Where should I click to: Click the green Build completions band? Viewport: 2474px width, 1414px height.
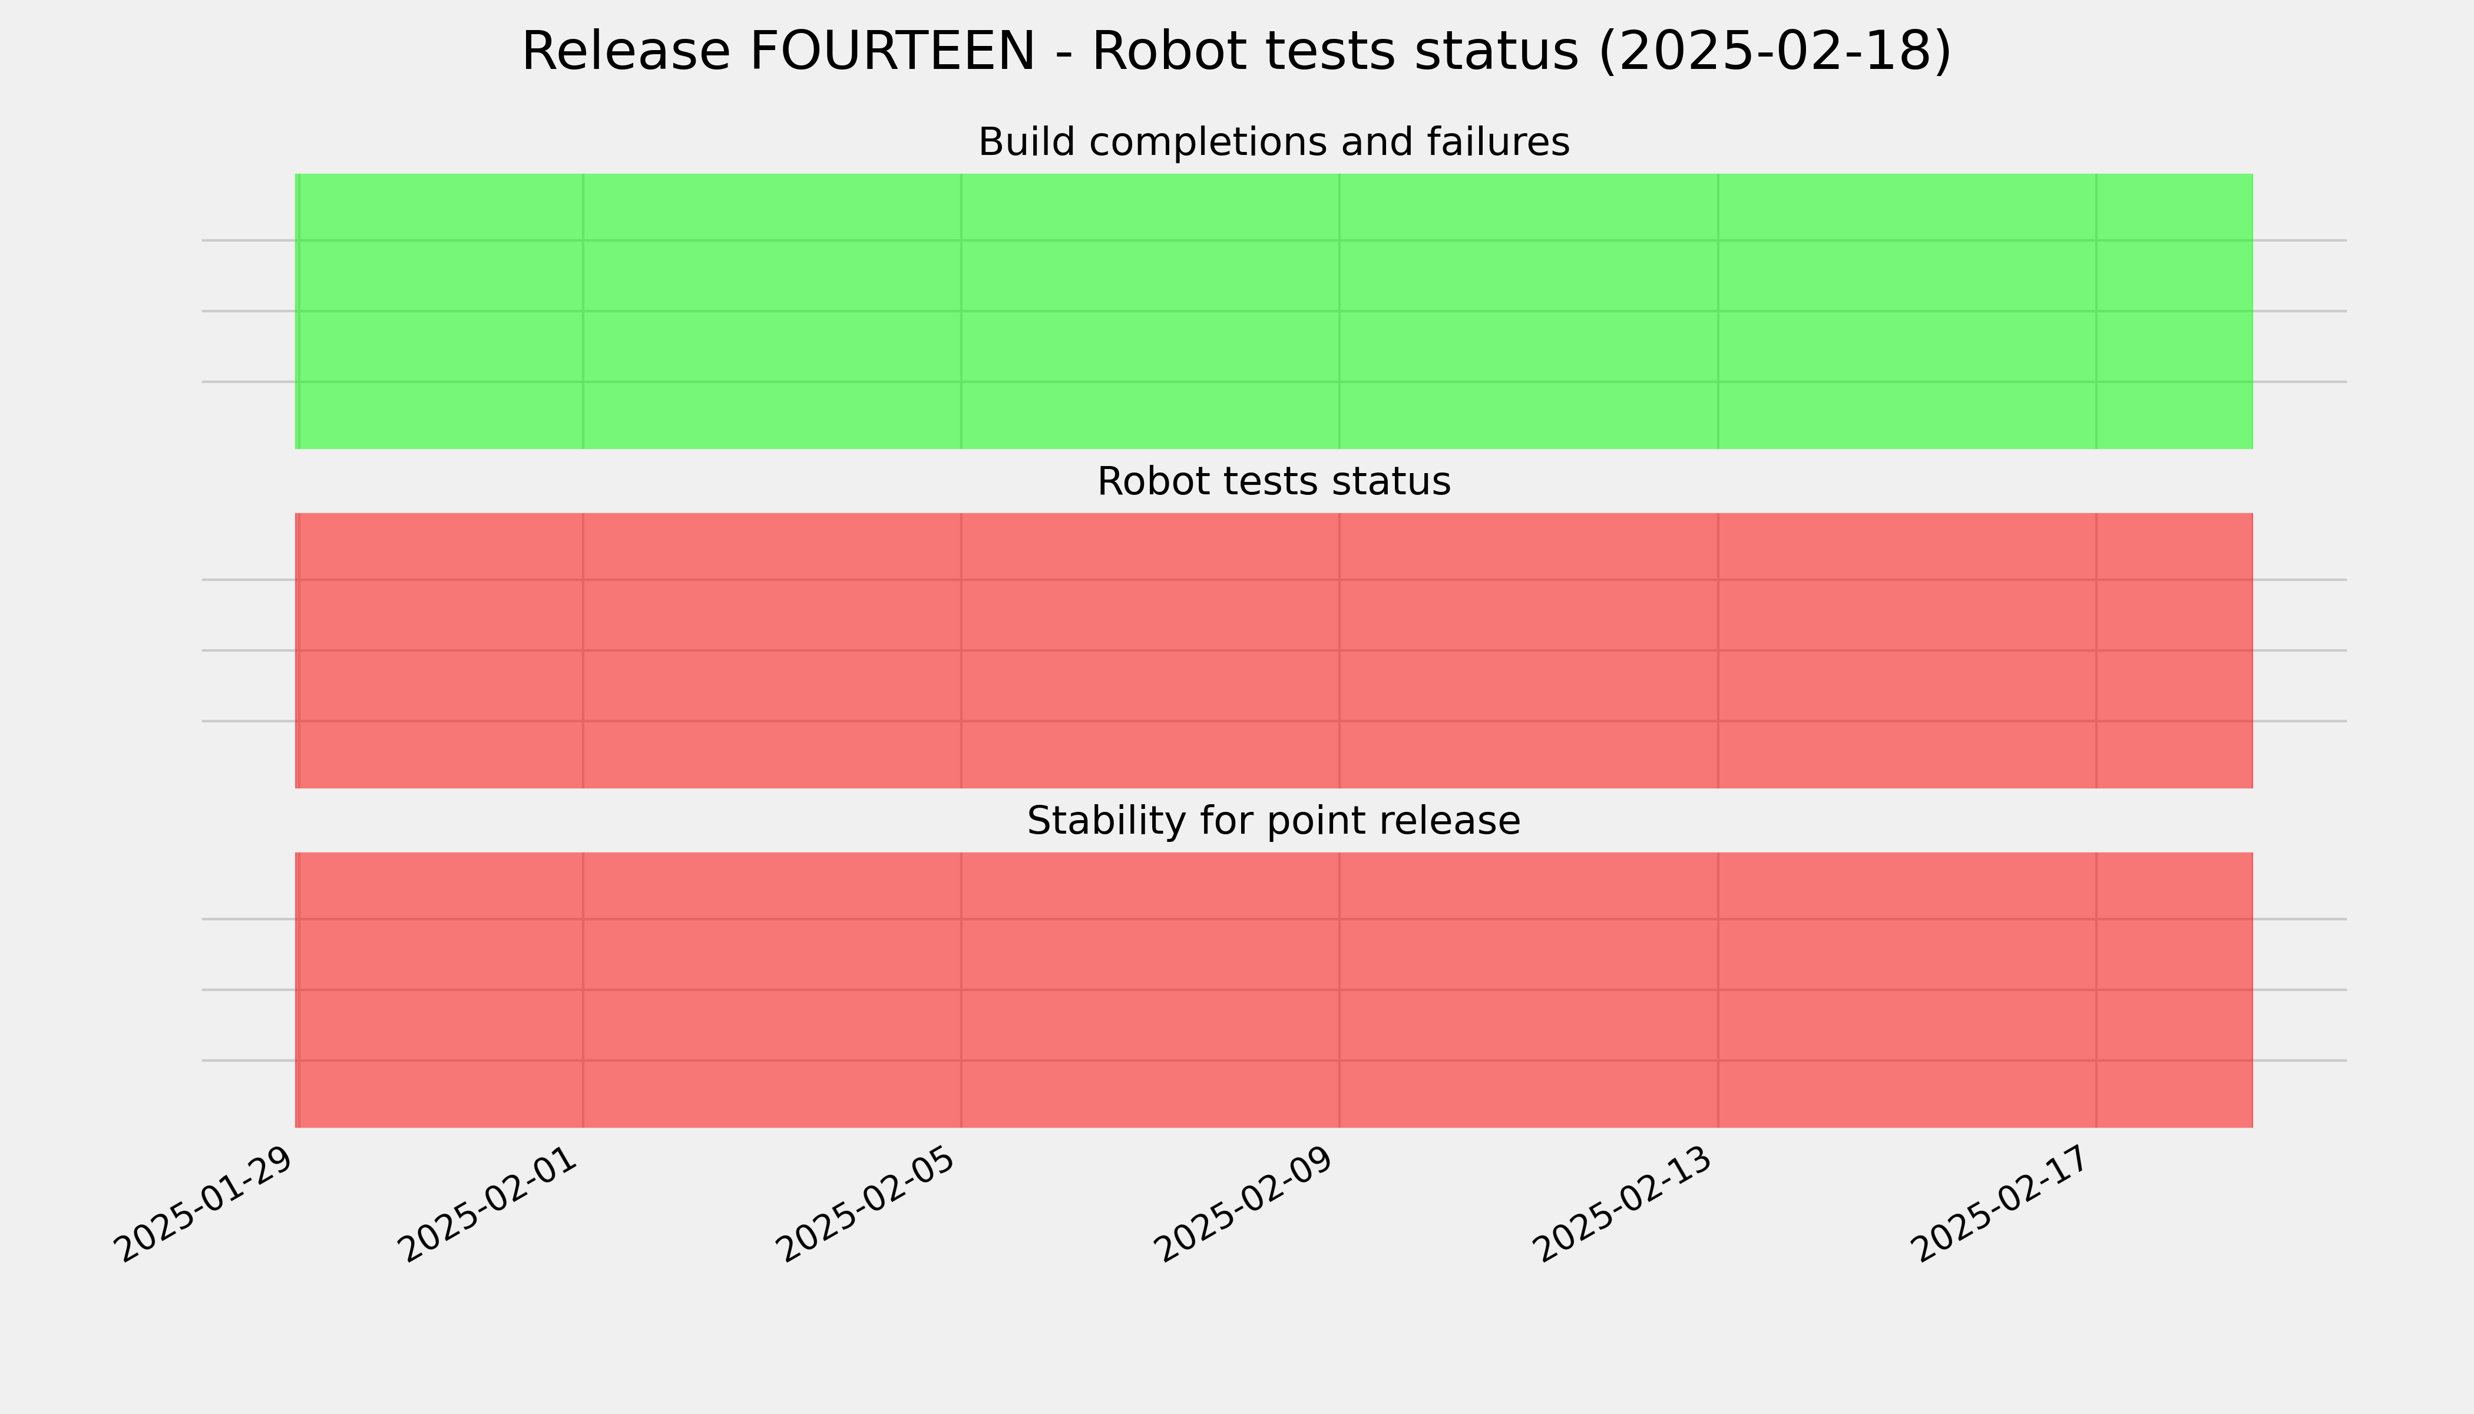tap(1274, 312)
